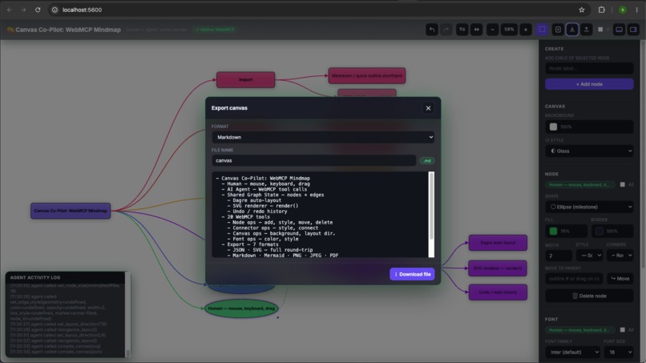
Task: Zoom out with the minus button
Action: click(493, 30)
